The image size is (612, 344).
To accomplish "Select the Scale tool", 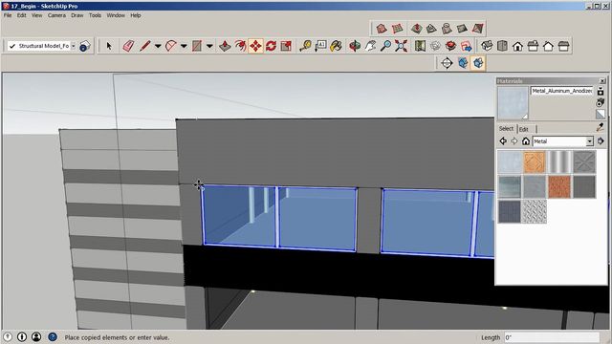I will pyautogui.click(x=286, y=46).
